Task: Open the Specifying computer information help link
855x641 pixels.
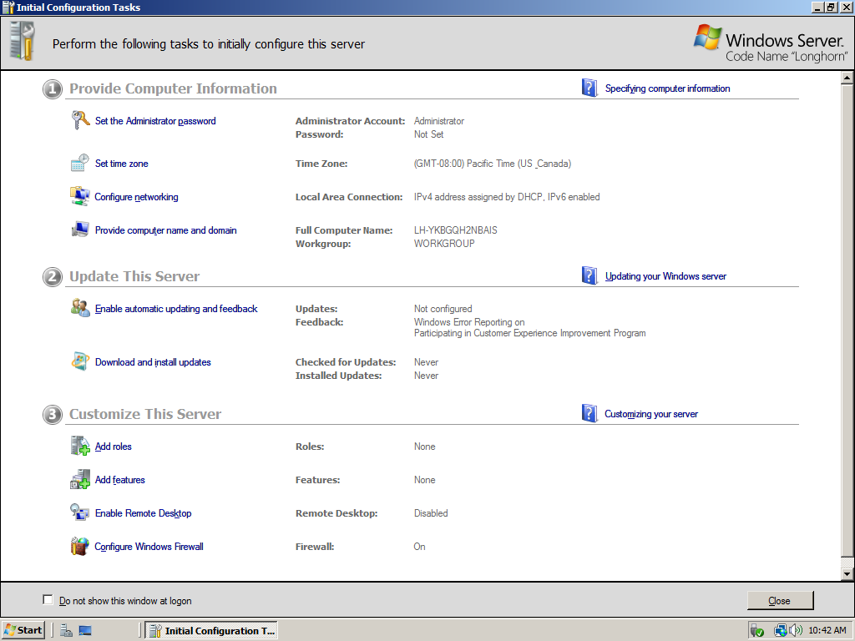Action: tap(667, 88)
